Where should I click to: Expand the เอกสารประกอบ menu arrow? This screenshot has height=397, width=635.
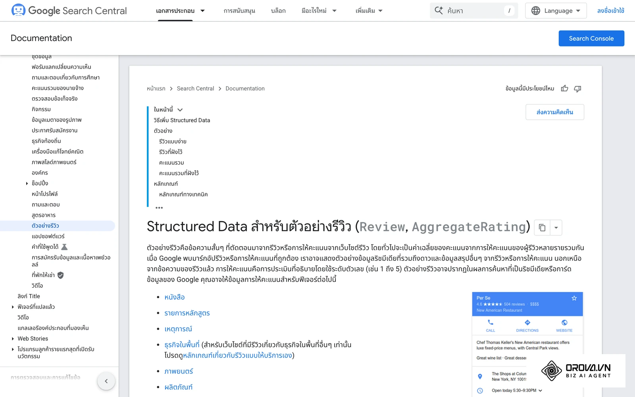202,11
